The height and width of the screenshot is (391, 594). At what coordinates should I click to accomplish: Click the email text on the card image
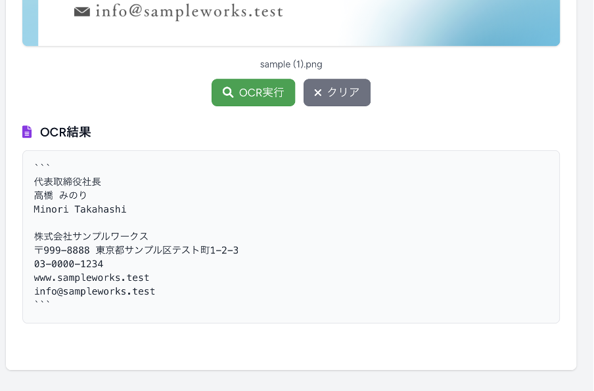tap(189, 12)
